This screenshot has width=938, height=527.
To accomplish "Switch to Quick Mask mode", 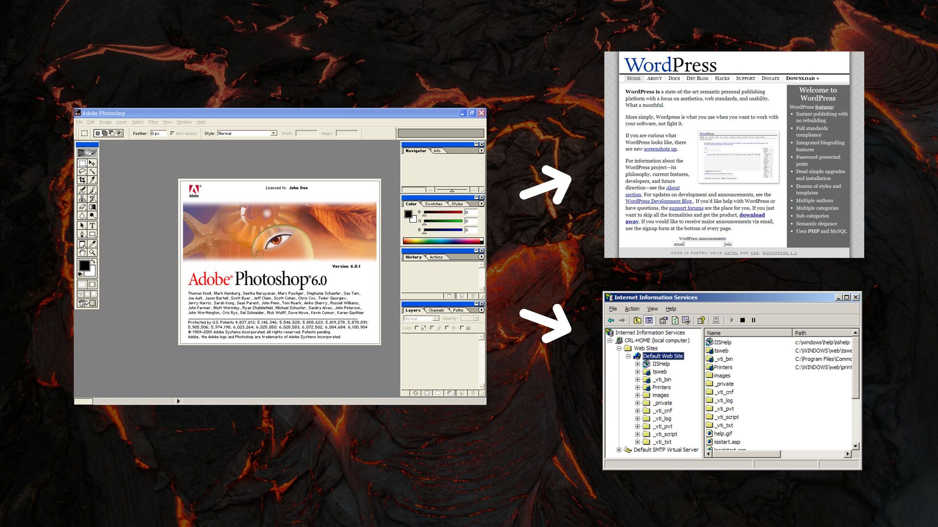I will (92, 284).
